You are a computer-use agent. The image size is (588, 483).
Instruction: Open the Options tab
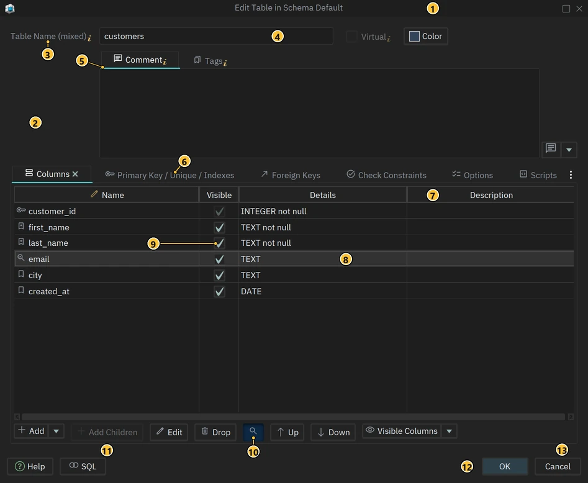[473, 175]
